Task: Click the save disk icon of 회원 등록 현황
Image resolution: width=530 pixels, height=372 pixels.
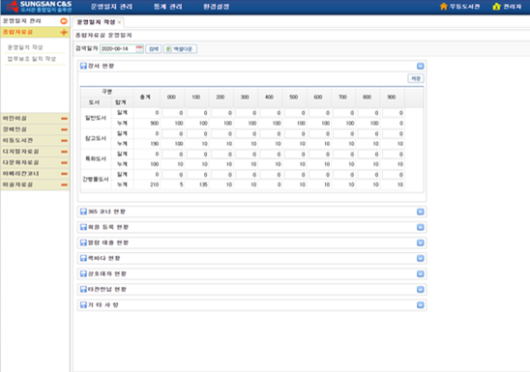Action: point(83,227)
